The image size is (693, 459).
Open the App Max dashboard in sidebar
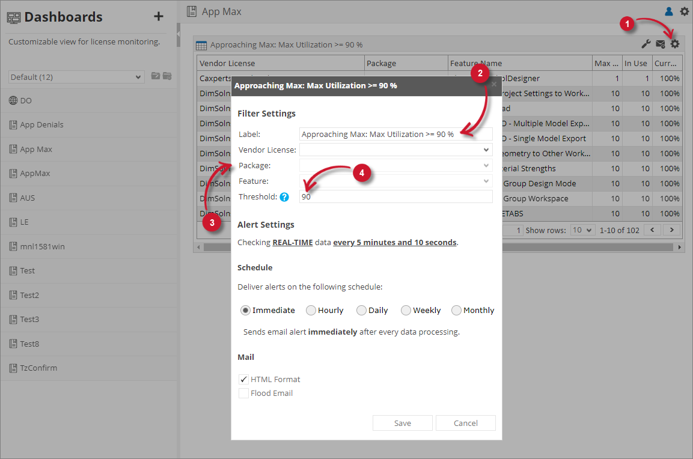(88, 150)
